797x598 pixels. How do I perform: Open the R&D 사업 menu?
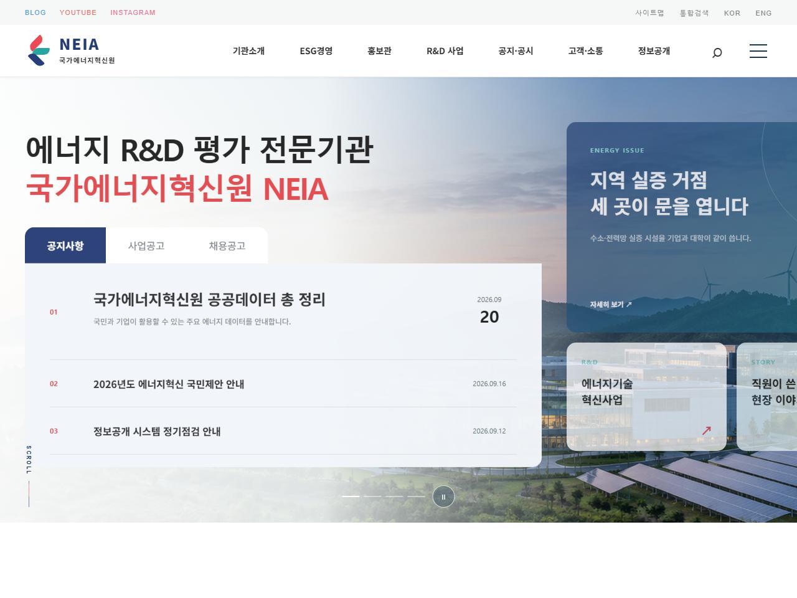click(445, 51)
